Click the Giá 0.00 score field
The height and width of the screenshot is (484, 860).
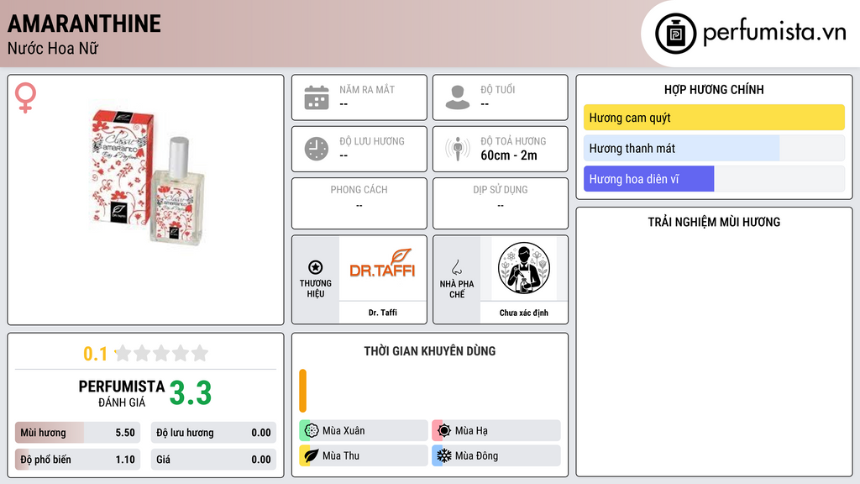coord(213,460)
